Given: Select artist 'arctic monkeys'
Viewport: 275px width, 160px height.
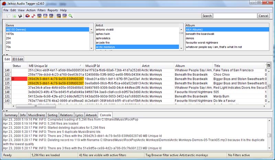Looking at the screenshot, I should (137, 47).
